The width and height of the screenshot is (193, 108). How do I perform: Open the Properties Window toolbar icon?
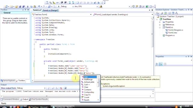click(137, 7)
